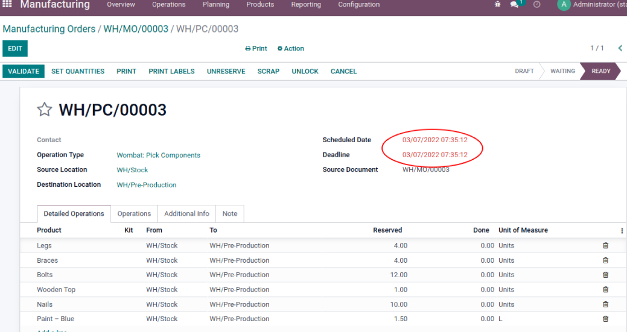The width and height of the screenshot is (627, 332).
Task: Click reserved quantity 12.00 for Bolts
Action: pyautogui.click(x=399, y=275)
